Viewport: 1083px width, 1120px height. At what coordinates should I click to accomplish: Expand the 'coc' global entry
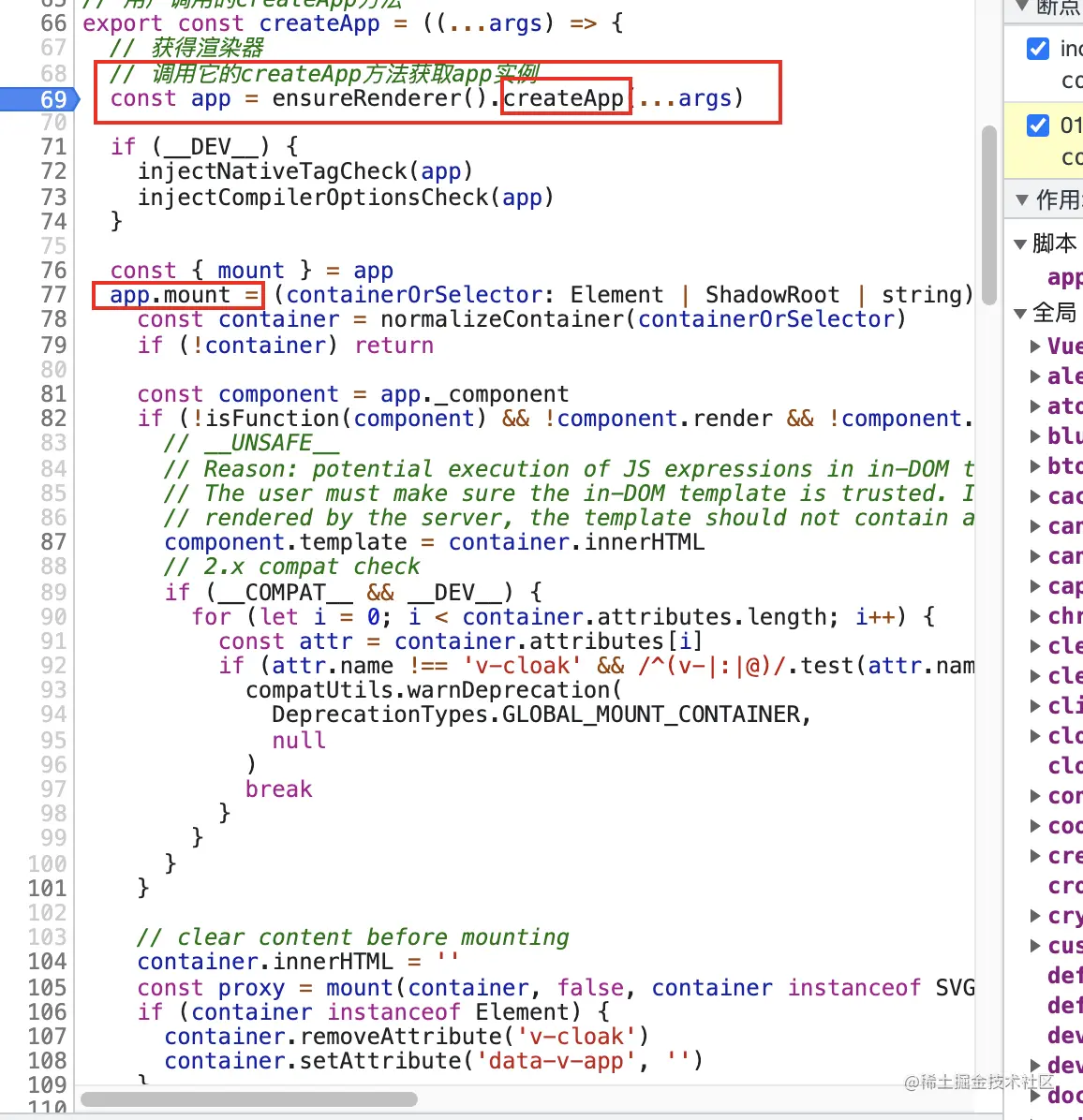(x=1035, y=827)
